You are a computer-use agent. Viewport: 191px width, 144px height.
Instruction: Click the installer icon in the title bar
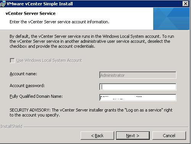3,4
